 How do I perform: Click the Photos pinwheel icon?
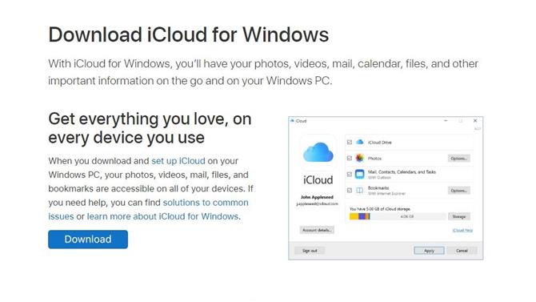tap(360, 158)
